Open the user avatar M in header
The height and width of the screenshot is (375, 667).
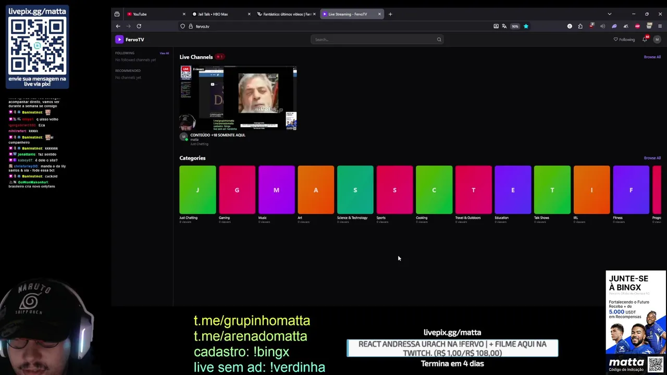point(657,40)
